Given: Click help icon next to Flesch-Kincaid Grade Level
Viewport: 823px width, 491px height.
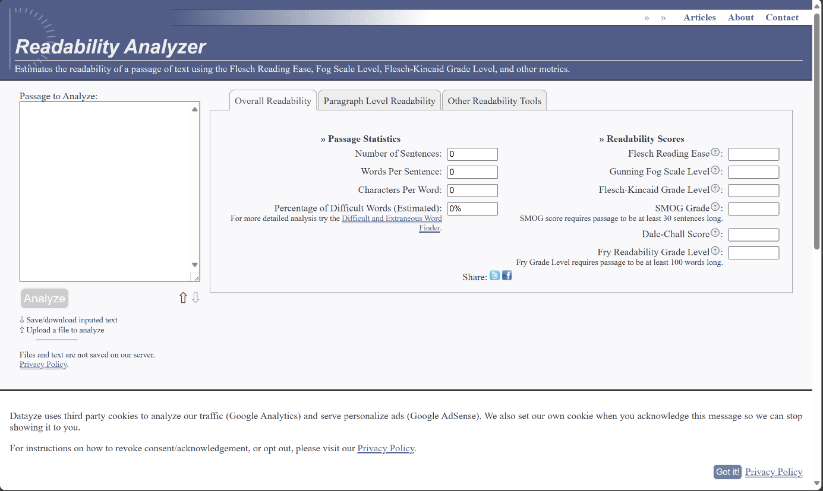Looking at the screenshot, I should 715,189.
